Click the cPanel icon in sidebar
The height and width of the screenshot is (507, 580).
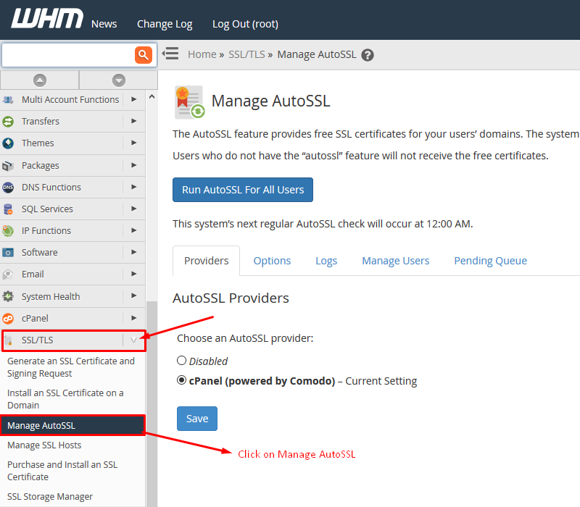click(x=8, y=319)
